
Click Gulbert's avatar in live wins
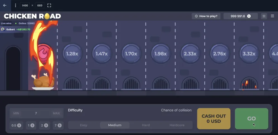(3, 29)
